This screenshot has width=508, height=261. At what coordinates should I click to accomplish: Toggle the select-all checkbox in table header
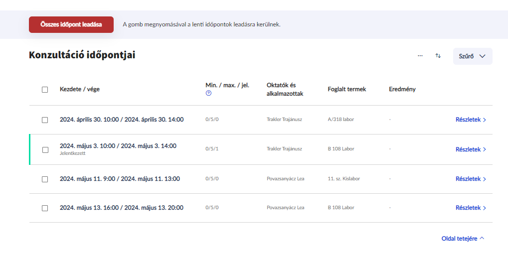click(x=45, y=90)
